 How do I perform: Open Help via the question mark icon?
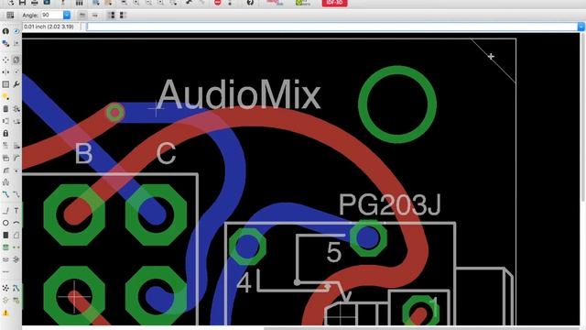250,3
